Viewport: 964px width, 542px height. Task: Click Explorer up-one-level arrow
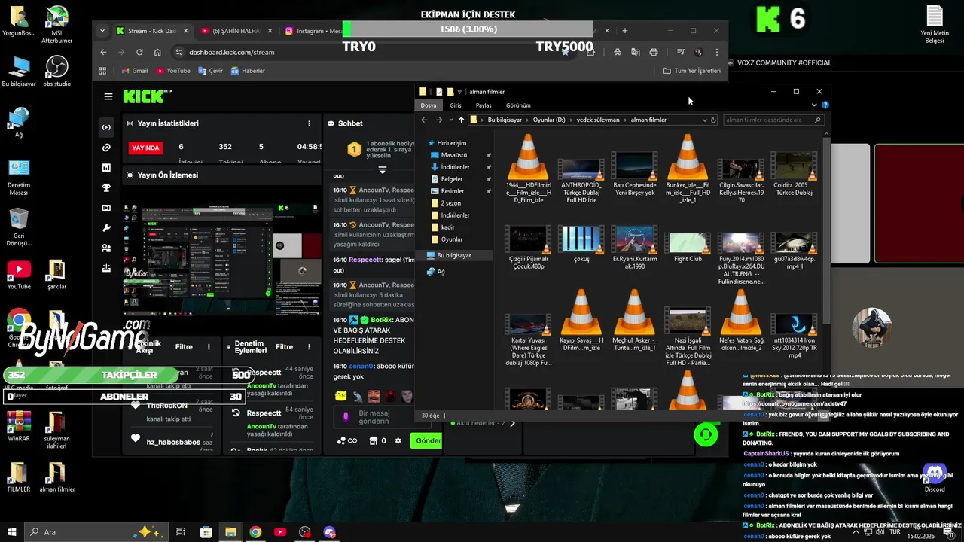point(461,120)
